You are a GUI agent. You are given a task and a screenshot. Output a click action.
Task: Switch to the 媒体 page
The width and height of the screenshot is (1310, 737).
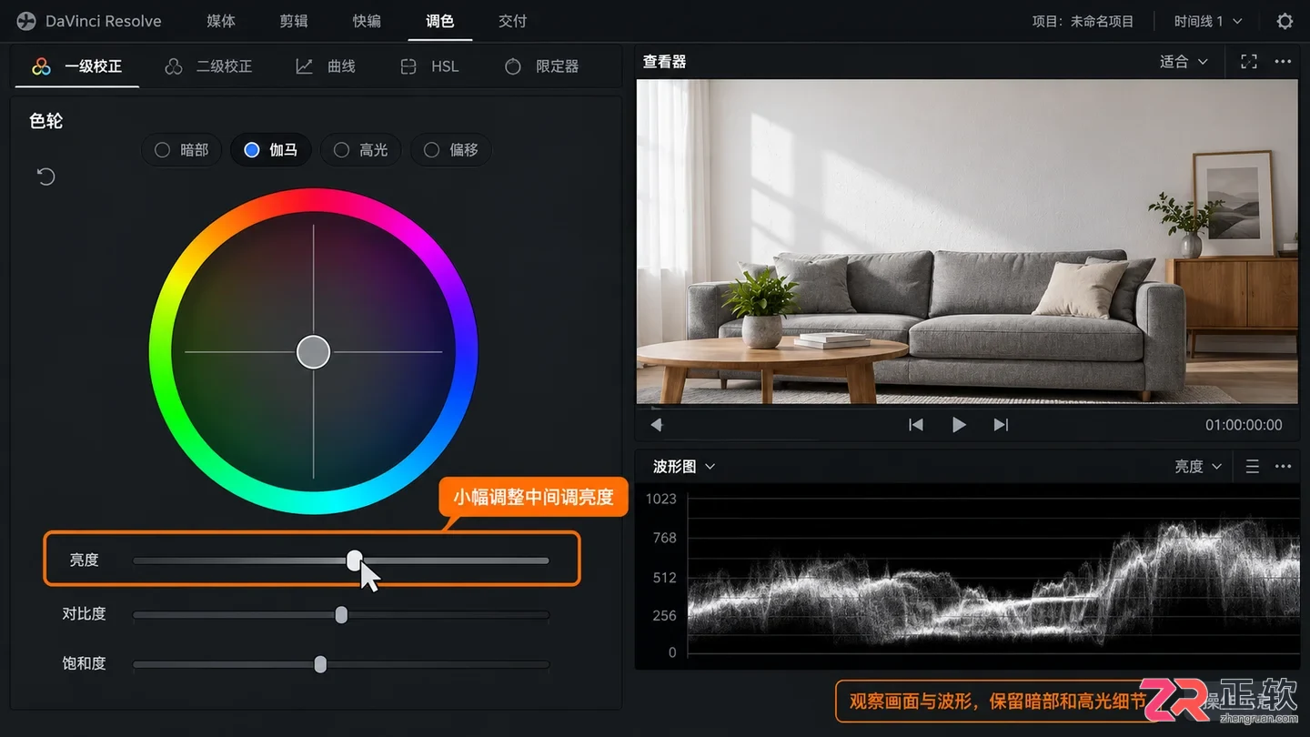click(x=221, y=21)
